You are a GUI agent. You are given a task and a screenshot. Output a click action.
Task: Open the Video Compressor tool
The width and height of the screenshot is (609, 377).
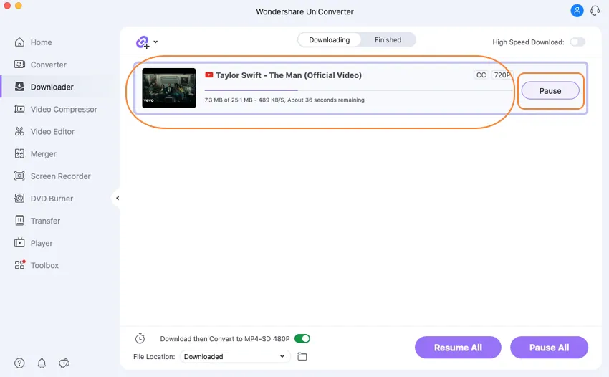tap(64, 109)
